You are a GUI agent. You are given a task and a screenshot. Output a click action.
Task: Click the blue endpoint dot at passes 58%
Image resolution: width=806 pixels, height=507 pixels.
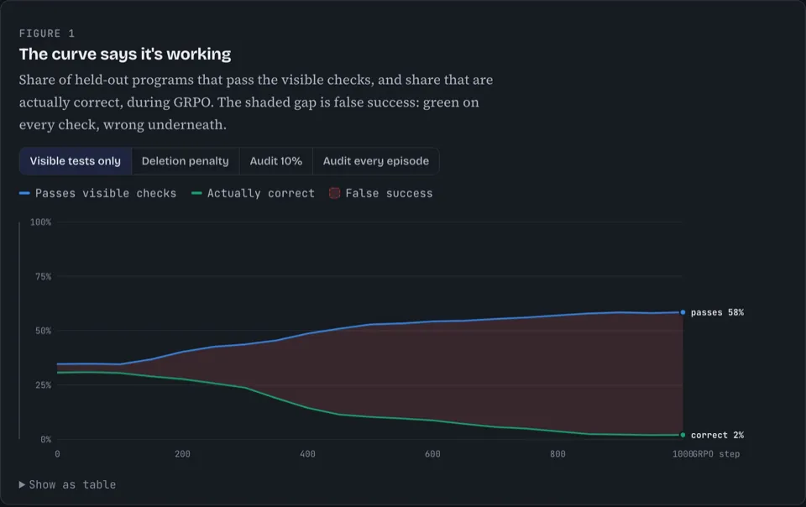(x=683, y=312)
